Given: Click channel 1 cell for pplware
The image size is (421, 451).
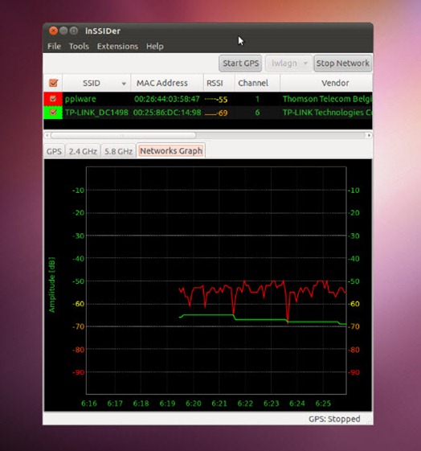Looking at the screenshot, I should tap(257, 99).
